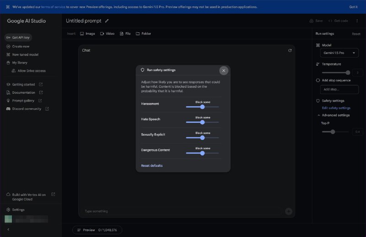
Task: Open Prompt gallery link
Action: (23, 100)
